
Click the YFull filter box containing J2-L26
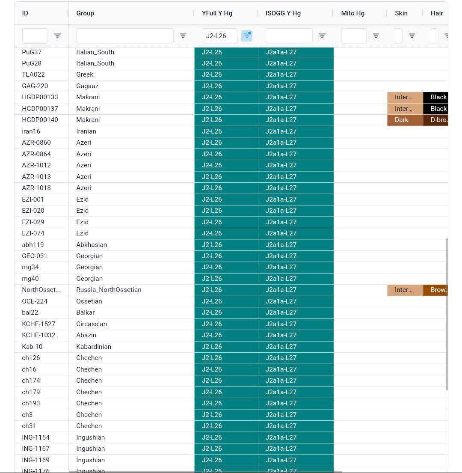click(x=219, y=36)
